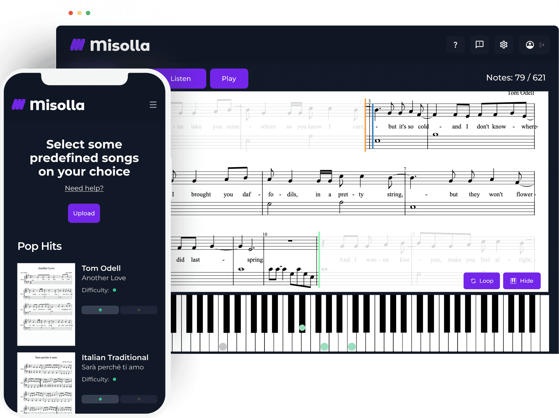Click the green loop end marker in the score
559x418 pixels.
click(x=319, y=260)
